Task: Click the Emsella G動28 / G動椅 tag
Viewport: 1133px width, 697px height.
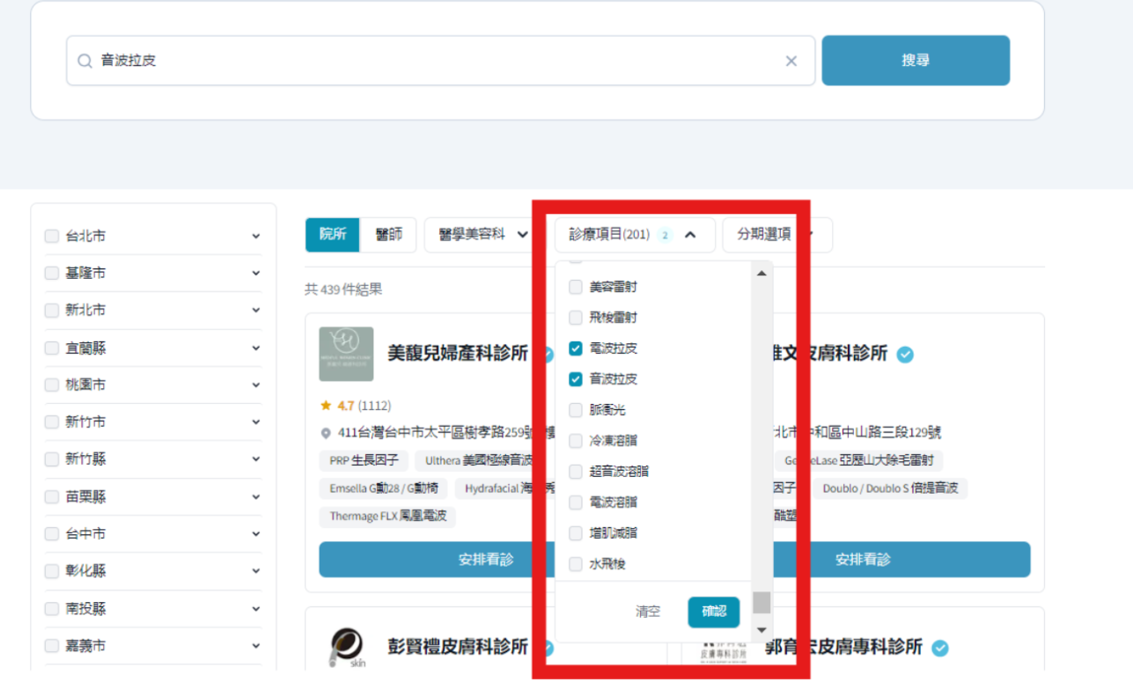Action: click(x=384, y=488)
